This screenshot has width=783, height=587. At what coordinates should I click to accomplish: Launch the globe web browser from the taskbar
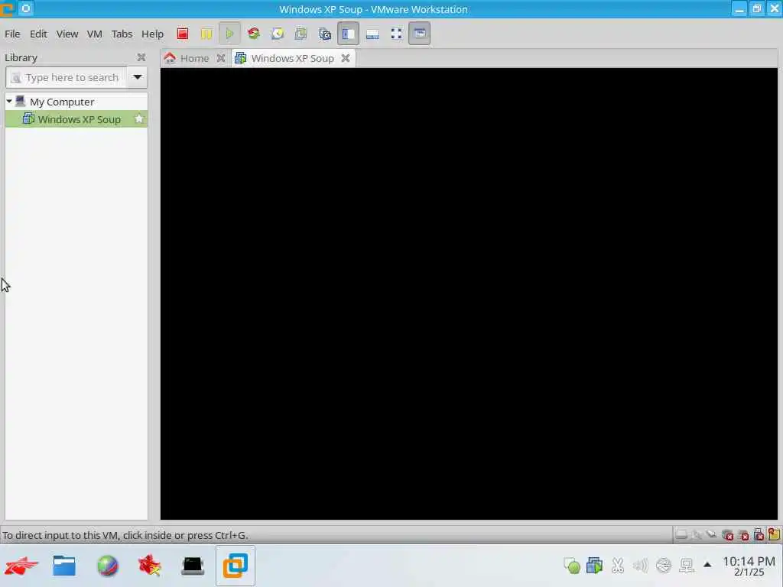[108, 566]
